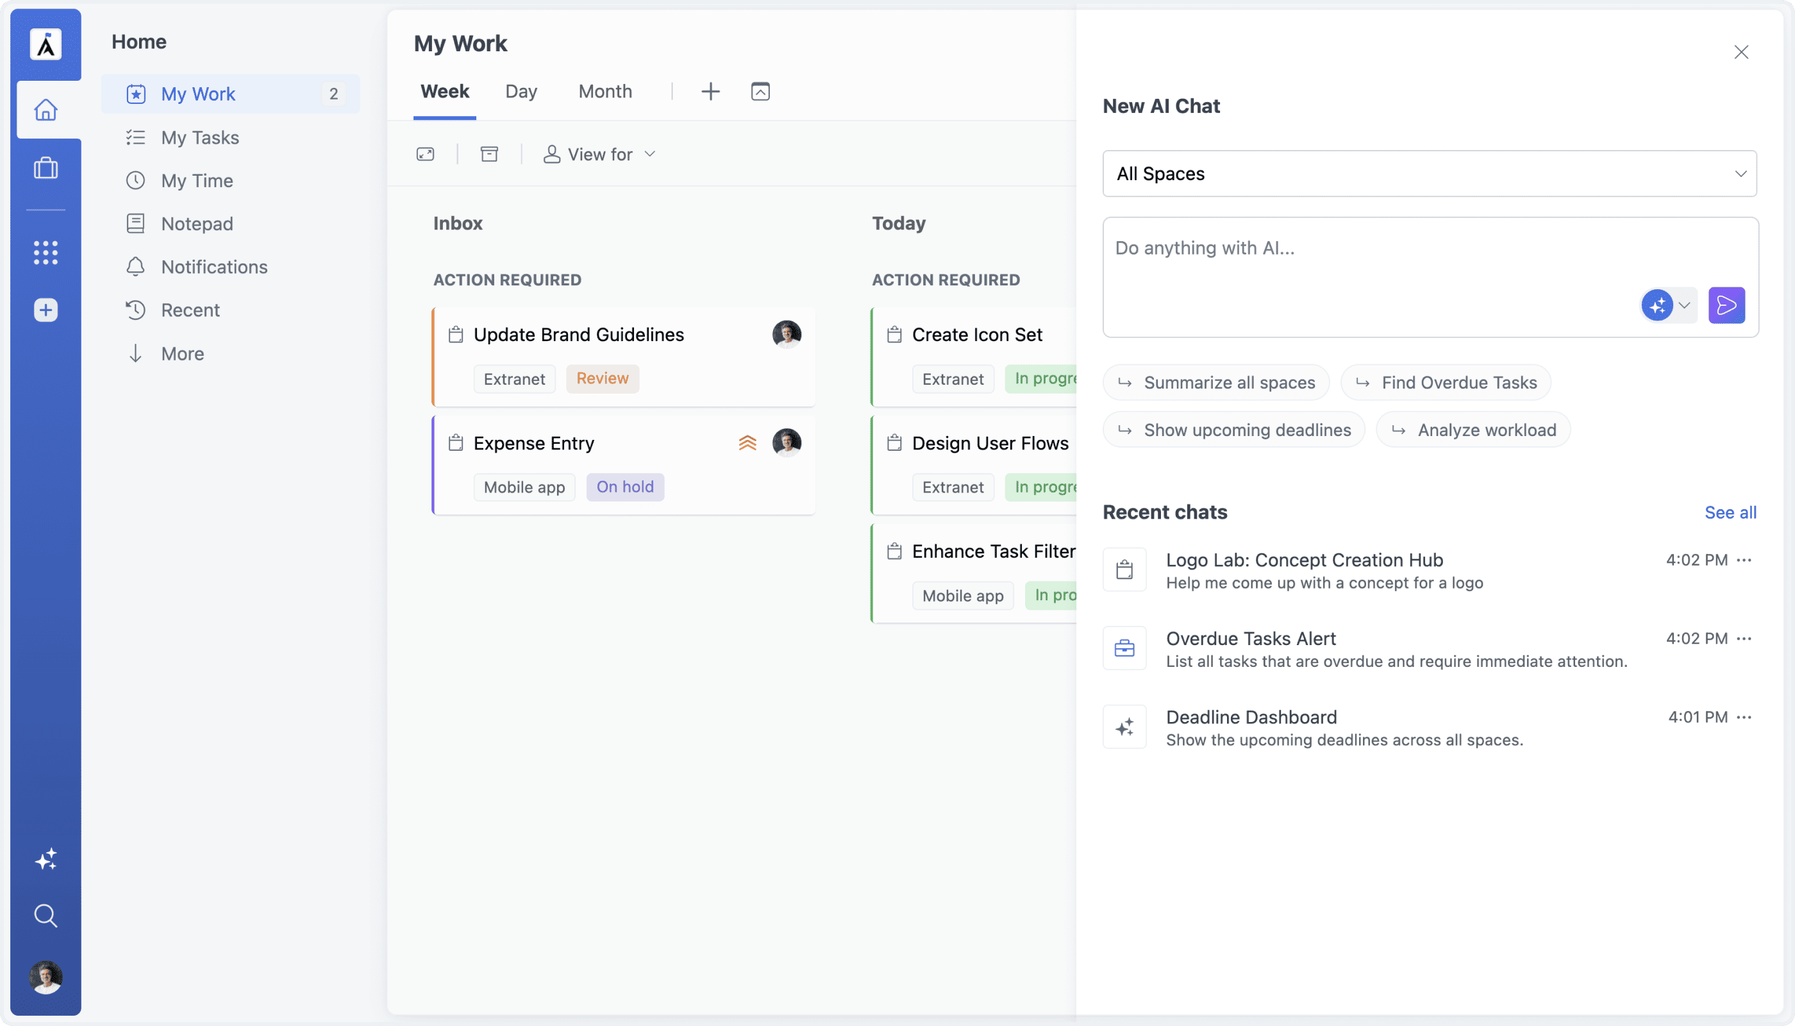Click clipboard icon on Expense Entry card
This screenshot has height=1026, width=1795.
(x=456, y=442)
